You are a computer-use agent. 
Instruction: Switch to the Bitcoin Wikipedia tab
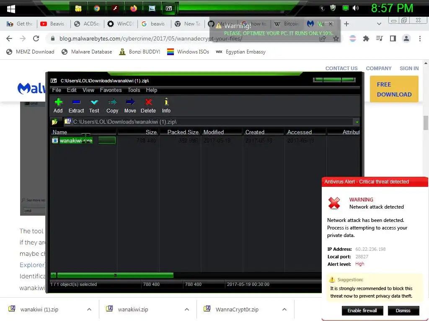pyautogui.click(x=287, y=24)
